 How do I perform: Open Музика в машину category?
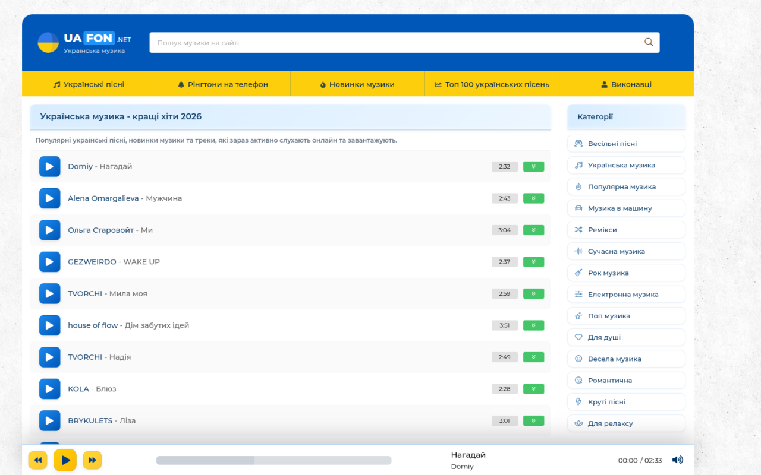click(x=626, y=208)
